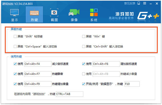Image resolution: width=162 pixels, height=105 pixels.
Task: Click the G++ logo
Action: click(x=148, y=15)
